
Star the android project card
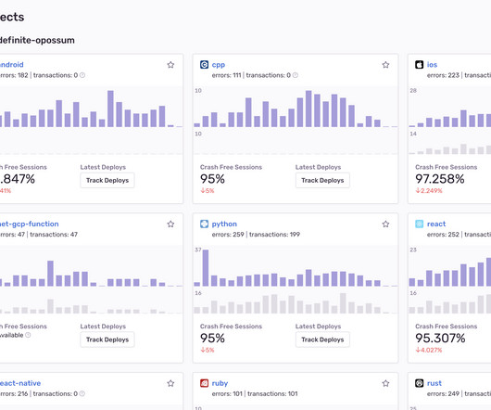coord(170,65)
